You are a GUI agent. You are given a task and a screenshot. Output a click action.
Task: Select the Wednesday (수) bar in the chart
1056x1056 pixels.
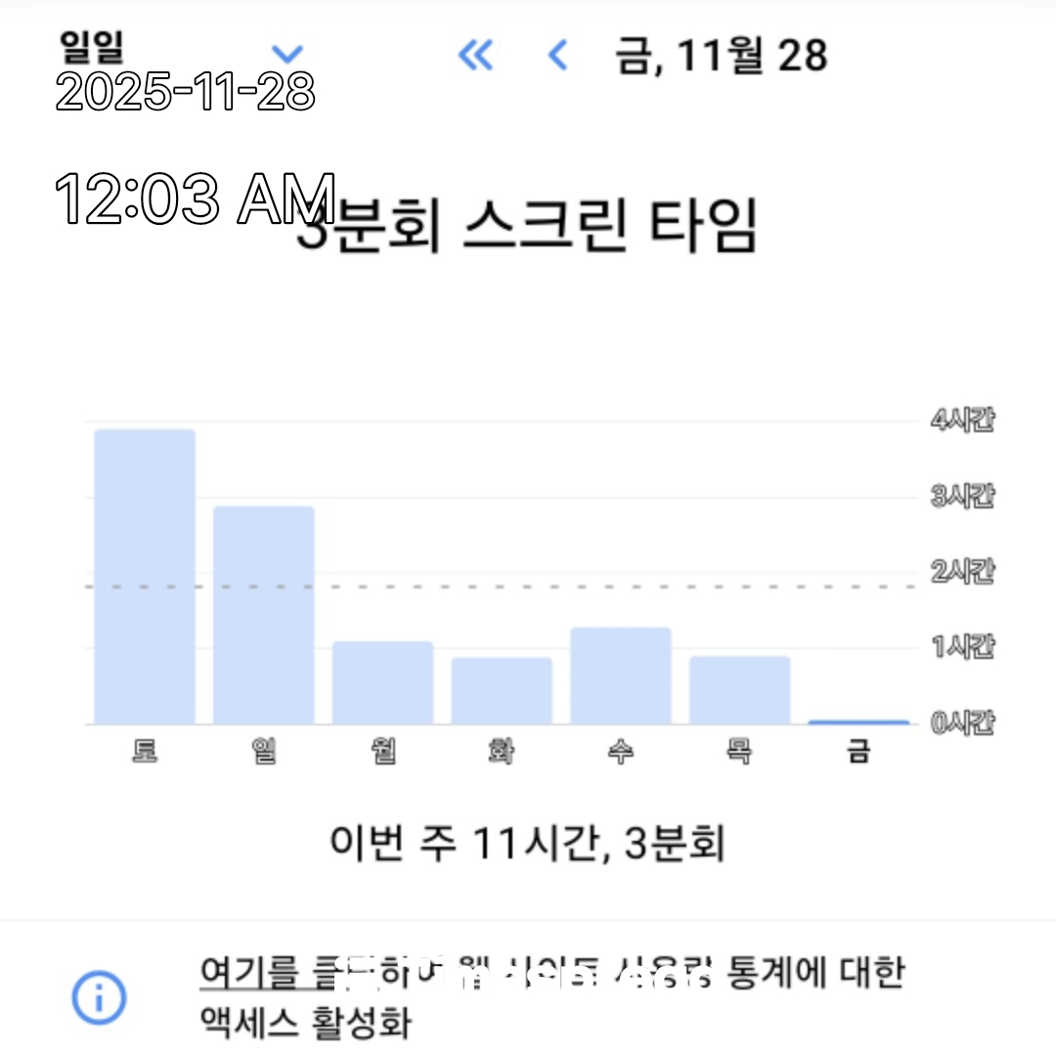click(621, 676)
